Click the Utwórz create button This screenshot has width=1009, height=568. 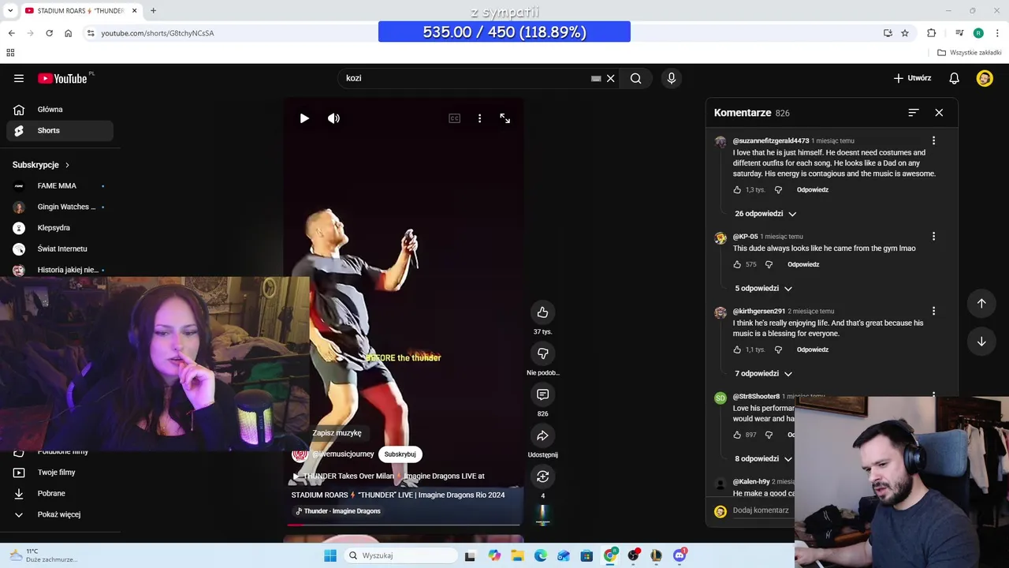tap(912, 78)
